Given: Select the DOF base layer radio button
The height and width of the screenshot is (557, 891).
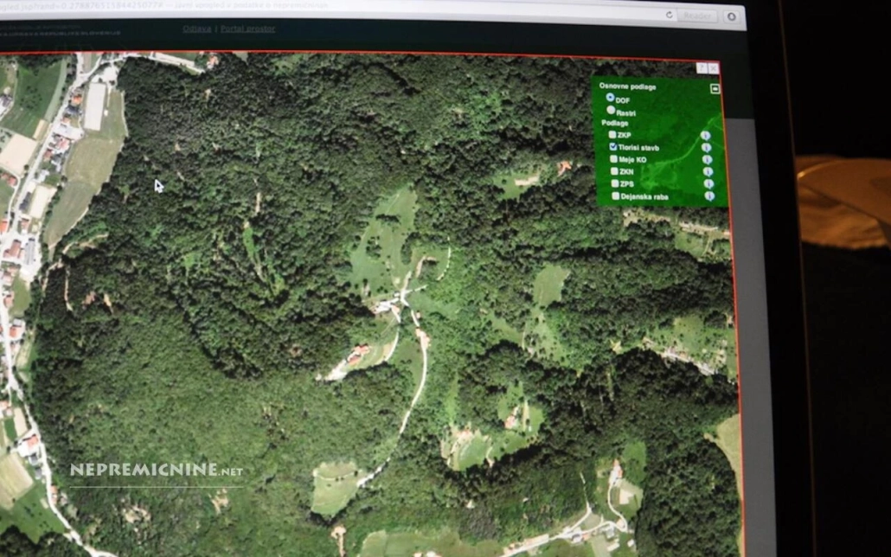Looking at the screenshot, I should point(611,98).
